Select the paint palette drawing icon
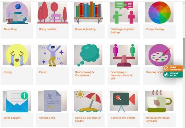 coord(160,55)
